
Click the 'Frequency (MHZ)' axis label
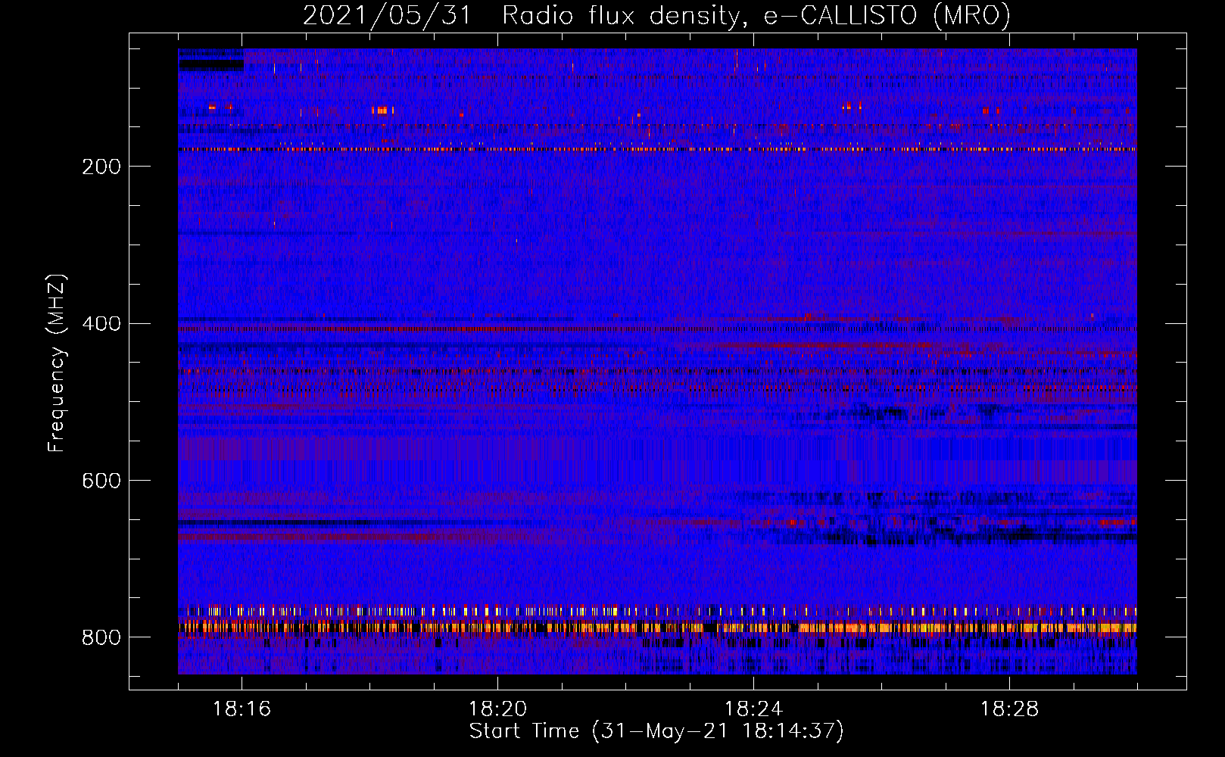[x=57, y=363]
